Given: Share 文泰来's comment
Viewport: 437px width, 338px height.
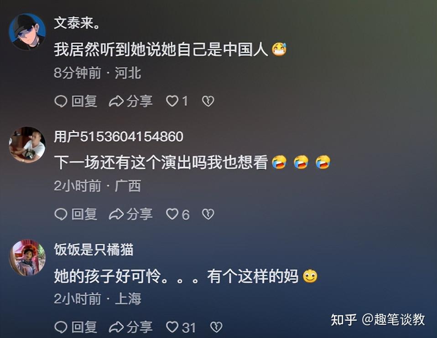Looking at the screenshot, I should click(x=131, y=101).
